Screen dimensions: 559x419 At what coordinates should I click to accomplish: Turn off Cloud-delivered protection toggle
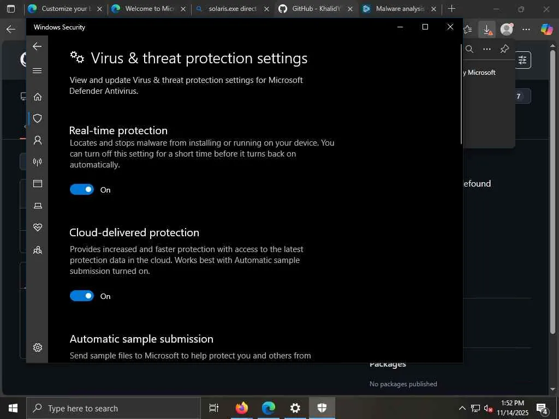[x=82, y=296]
